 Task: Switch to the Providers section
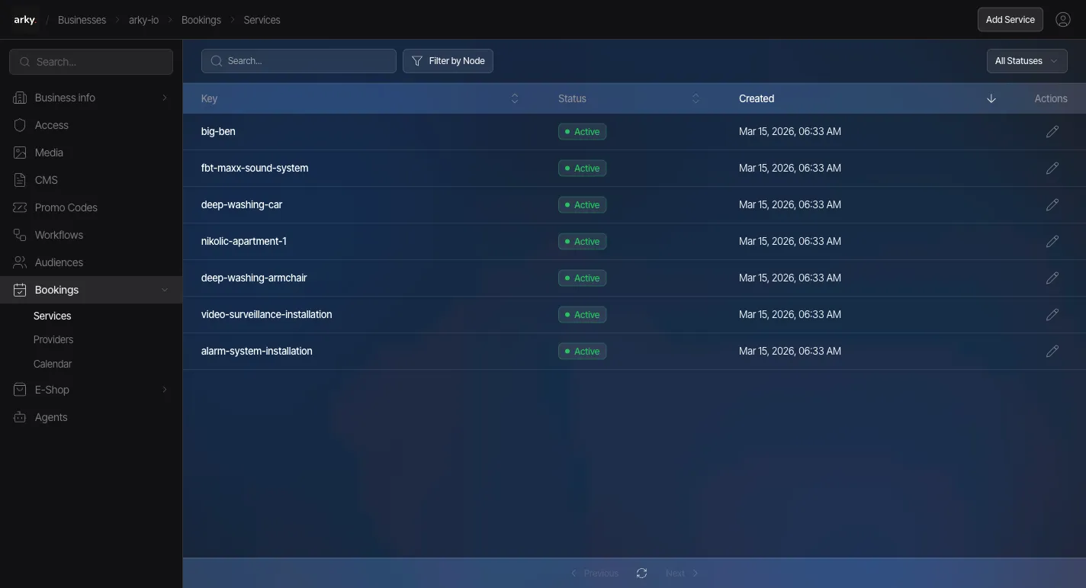53,339
